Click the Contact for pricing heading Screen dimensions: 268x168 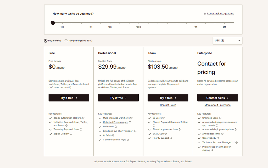211,68
